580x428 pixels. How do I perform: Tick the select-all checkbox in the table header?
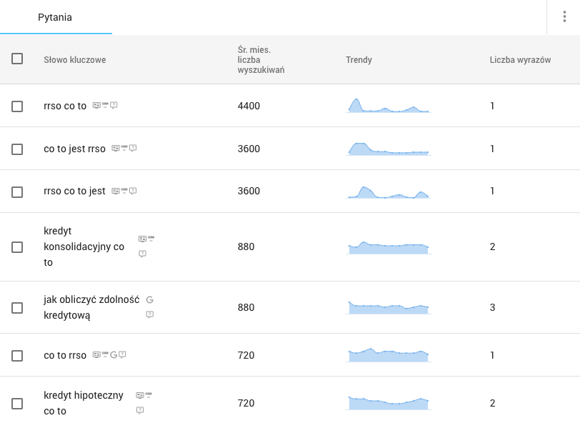pos(17,59)
